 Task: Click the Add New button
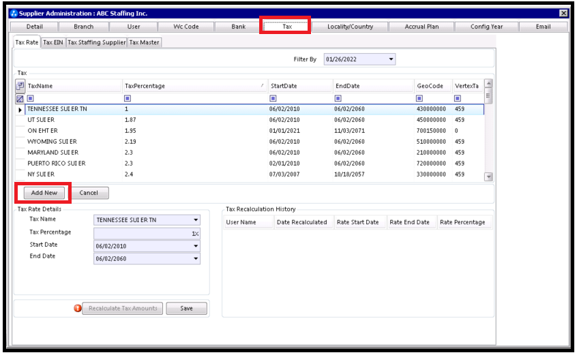(44, 193)
